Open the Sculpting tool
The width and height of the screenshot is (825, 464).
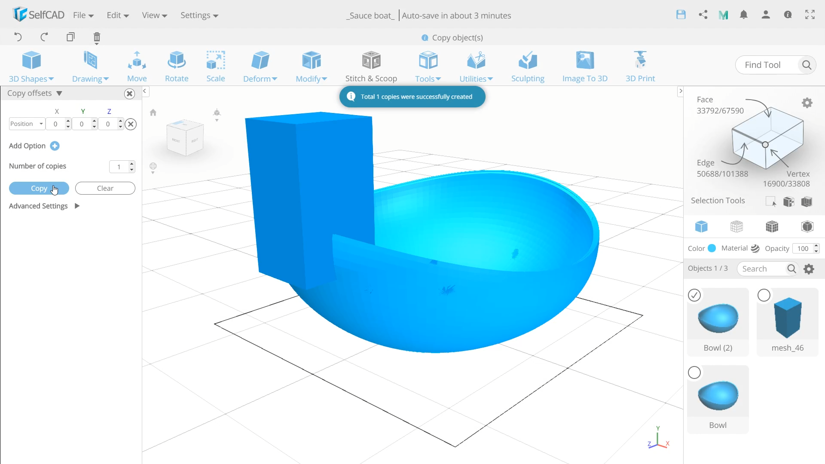click(528, 67)
